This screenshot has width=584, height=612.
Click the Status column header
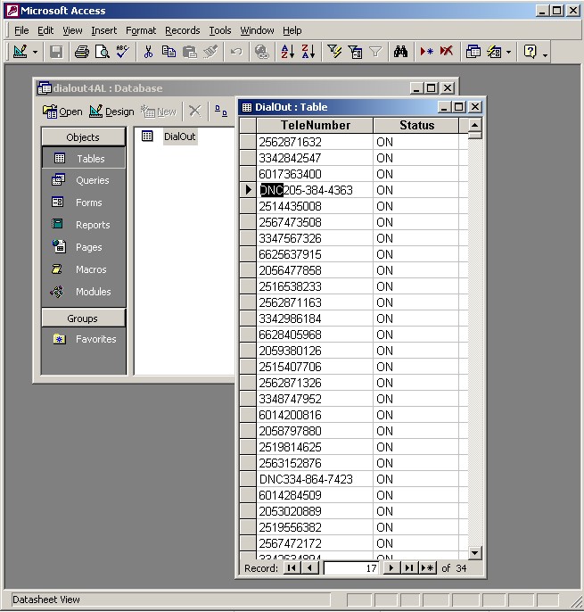[416, 125]
